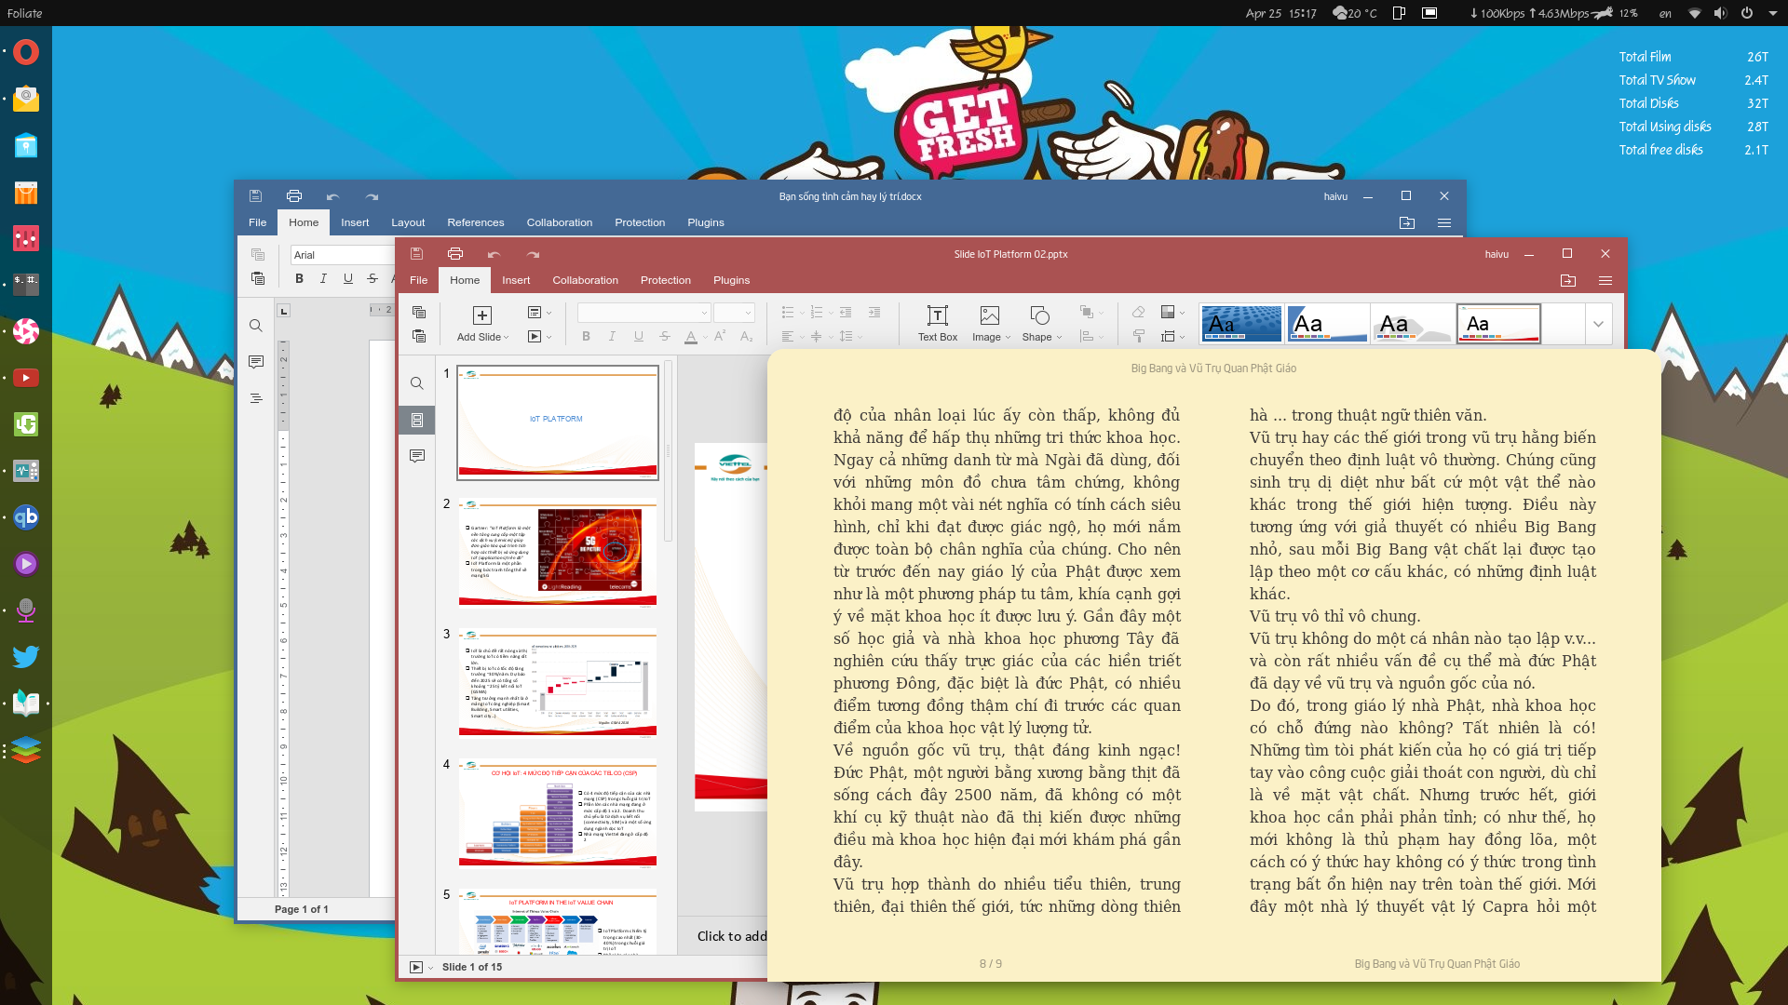Copy style with the paint roller icon
Screen dimensions: 1788x1005
pyautogui.click(x=1138, y=336)
